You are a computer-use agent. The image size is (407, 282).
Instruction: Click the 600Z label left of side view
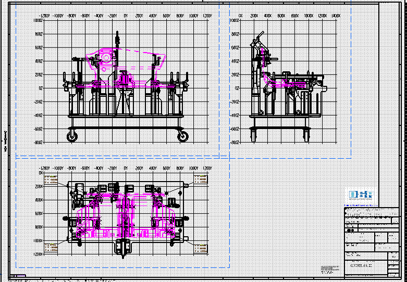click(235, 48)
